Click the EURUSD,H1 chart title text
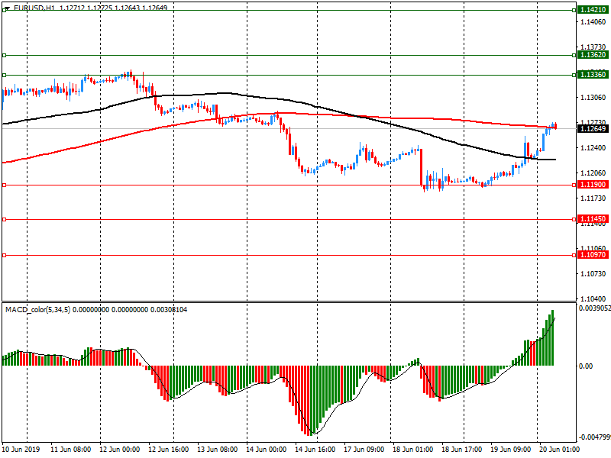611x458 pixels. 34,8
